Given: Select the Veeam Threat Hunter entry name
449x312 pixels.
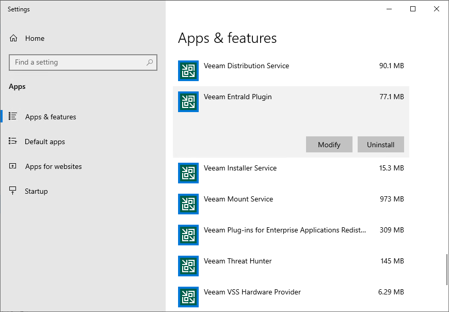Looking at the screenshot, I should click(x=237, y=261).
